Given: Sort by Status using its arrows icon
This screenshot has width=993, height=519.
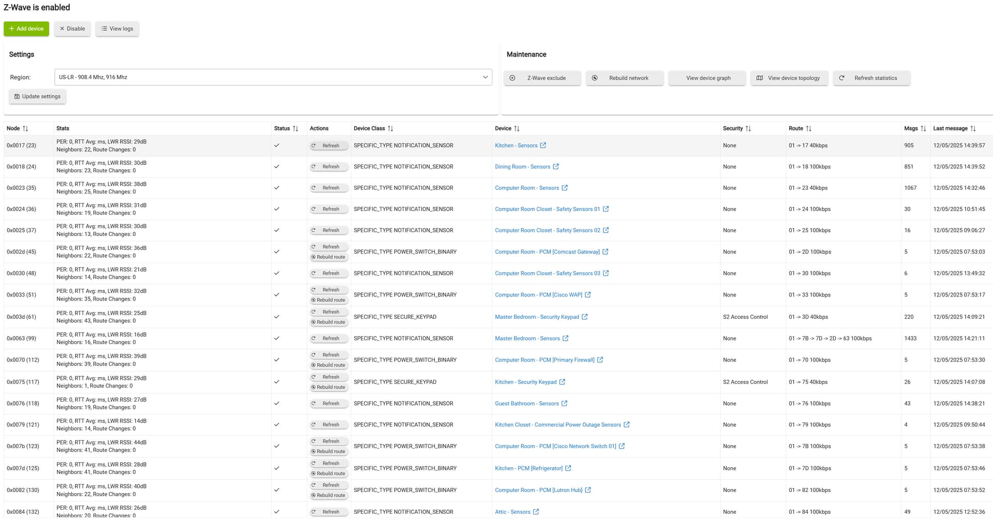Looking at the screenshot, I should pos(295,128).
